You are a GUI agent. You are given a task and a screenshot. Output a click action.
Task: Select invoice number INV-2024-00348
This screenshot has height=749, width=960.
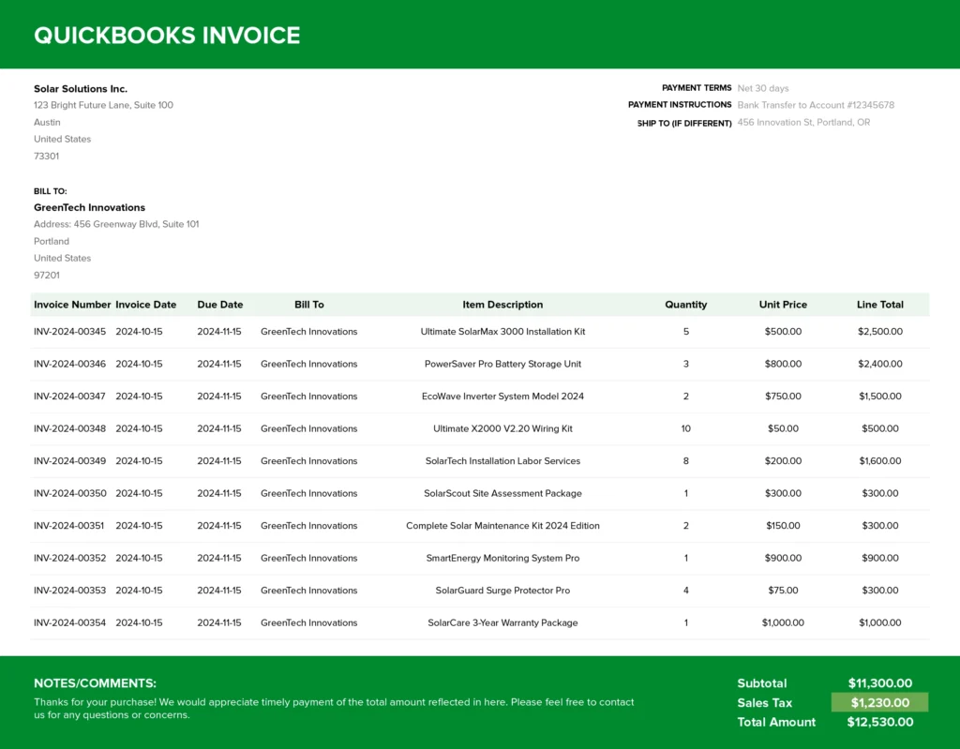click(69, 428)
